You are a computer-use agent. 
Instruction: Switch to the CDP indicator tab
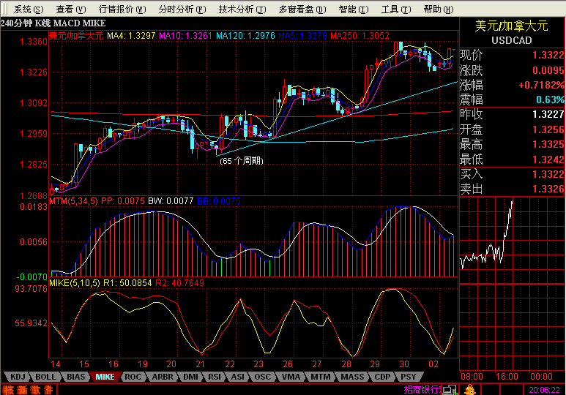click(382, 377)
